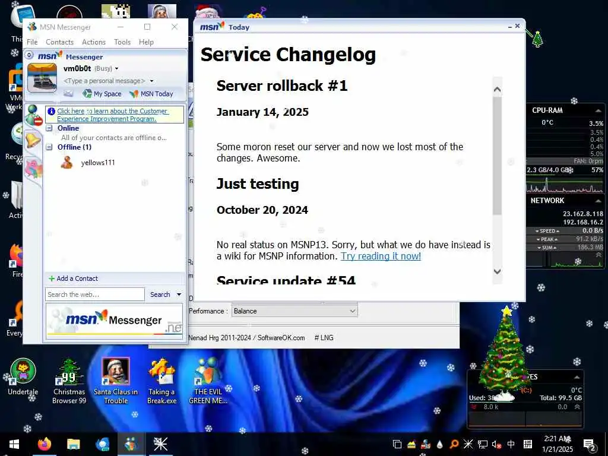
Task: Open the Tools menu
Action: 122,42
